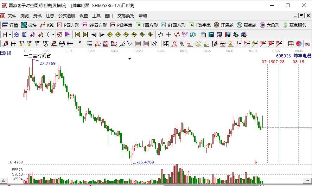
Task: Open the T数字表 tool
Action: point(200,25)
